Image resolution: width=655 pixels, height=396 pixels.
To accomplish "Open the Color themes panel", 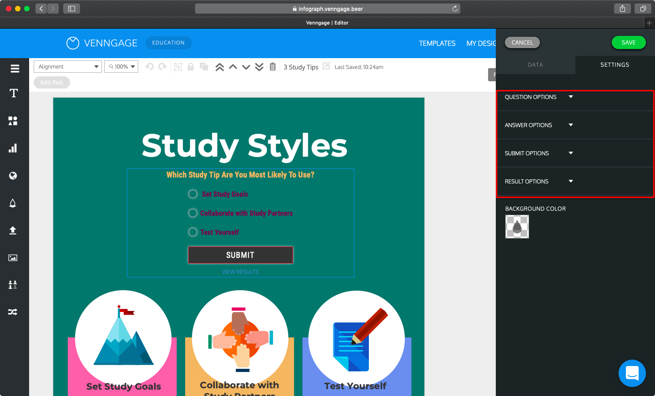I will (14, 203).
